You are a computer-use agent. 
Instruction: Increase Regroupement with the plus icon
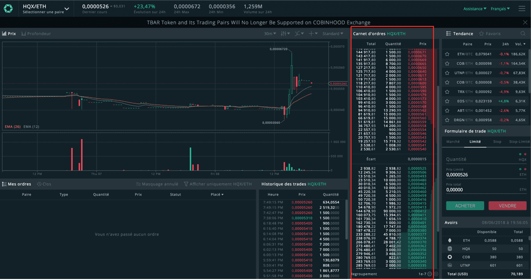coord(436,274)
